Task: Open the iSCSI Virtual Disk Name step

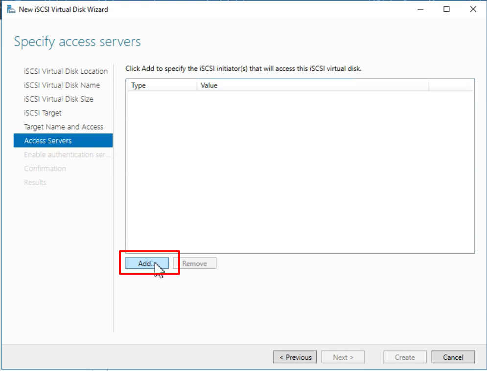Action: coord(62,85)
